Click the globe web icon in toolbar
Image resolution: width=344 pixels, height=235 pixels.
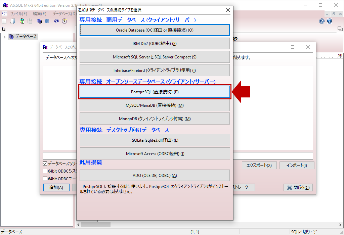coord(330,21)
